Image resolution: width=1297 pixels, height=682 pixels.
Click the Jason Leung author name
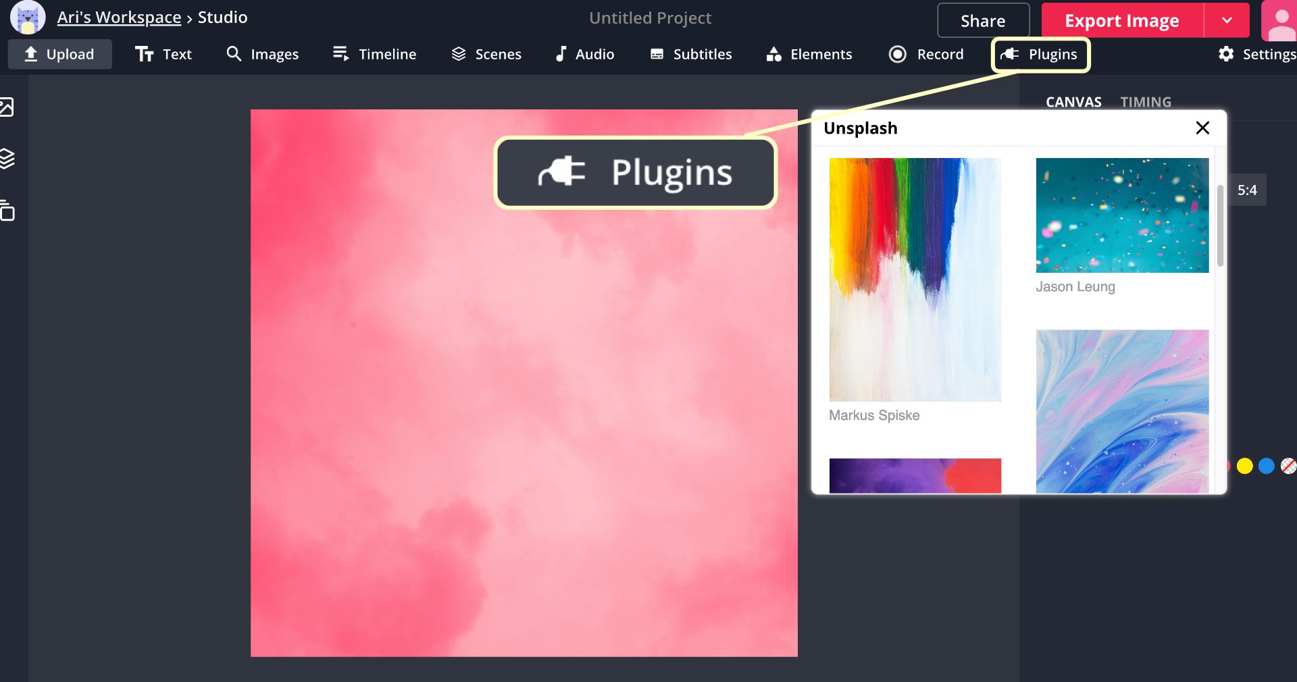click(x=1075, y=287)
